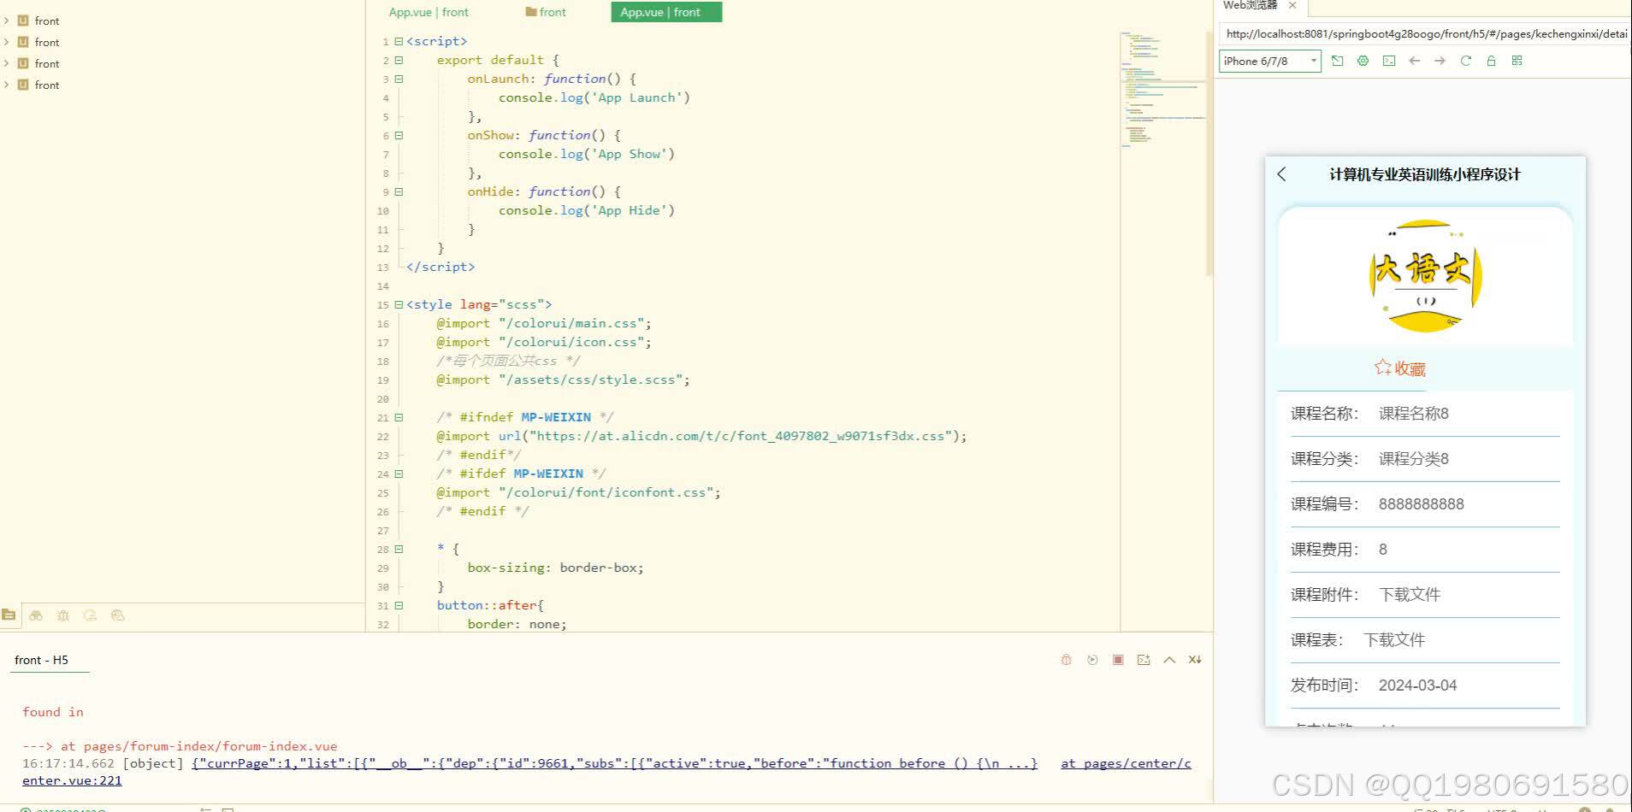This screenshot has width=1632, height=812.
Task: Click the 大语文 course image
Action: [x=1426, y=276]
